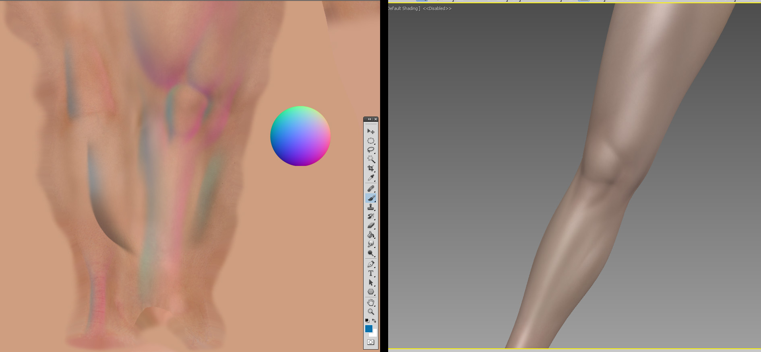The image size is (761, 352).
Task: Select the Crop tool
Action: click(371, 168)
